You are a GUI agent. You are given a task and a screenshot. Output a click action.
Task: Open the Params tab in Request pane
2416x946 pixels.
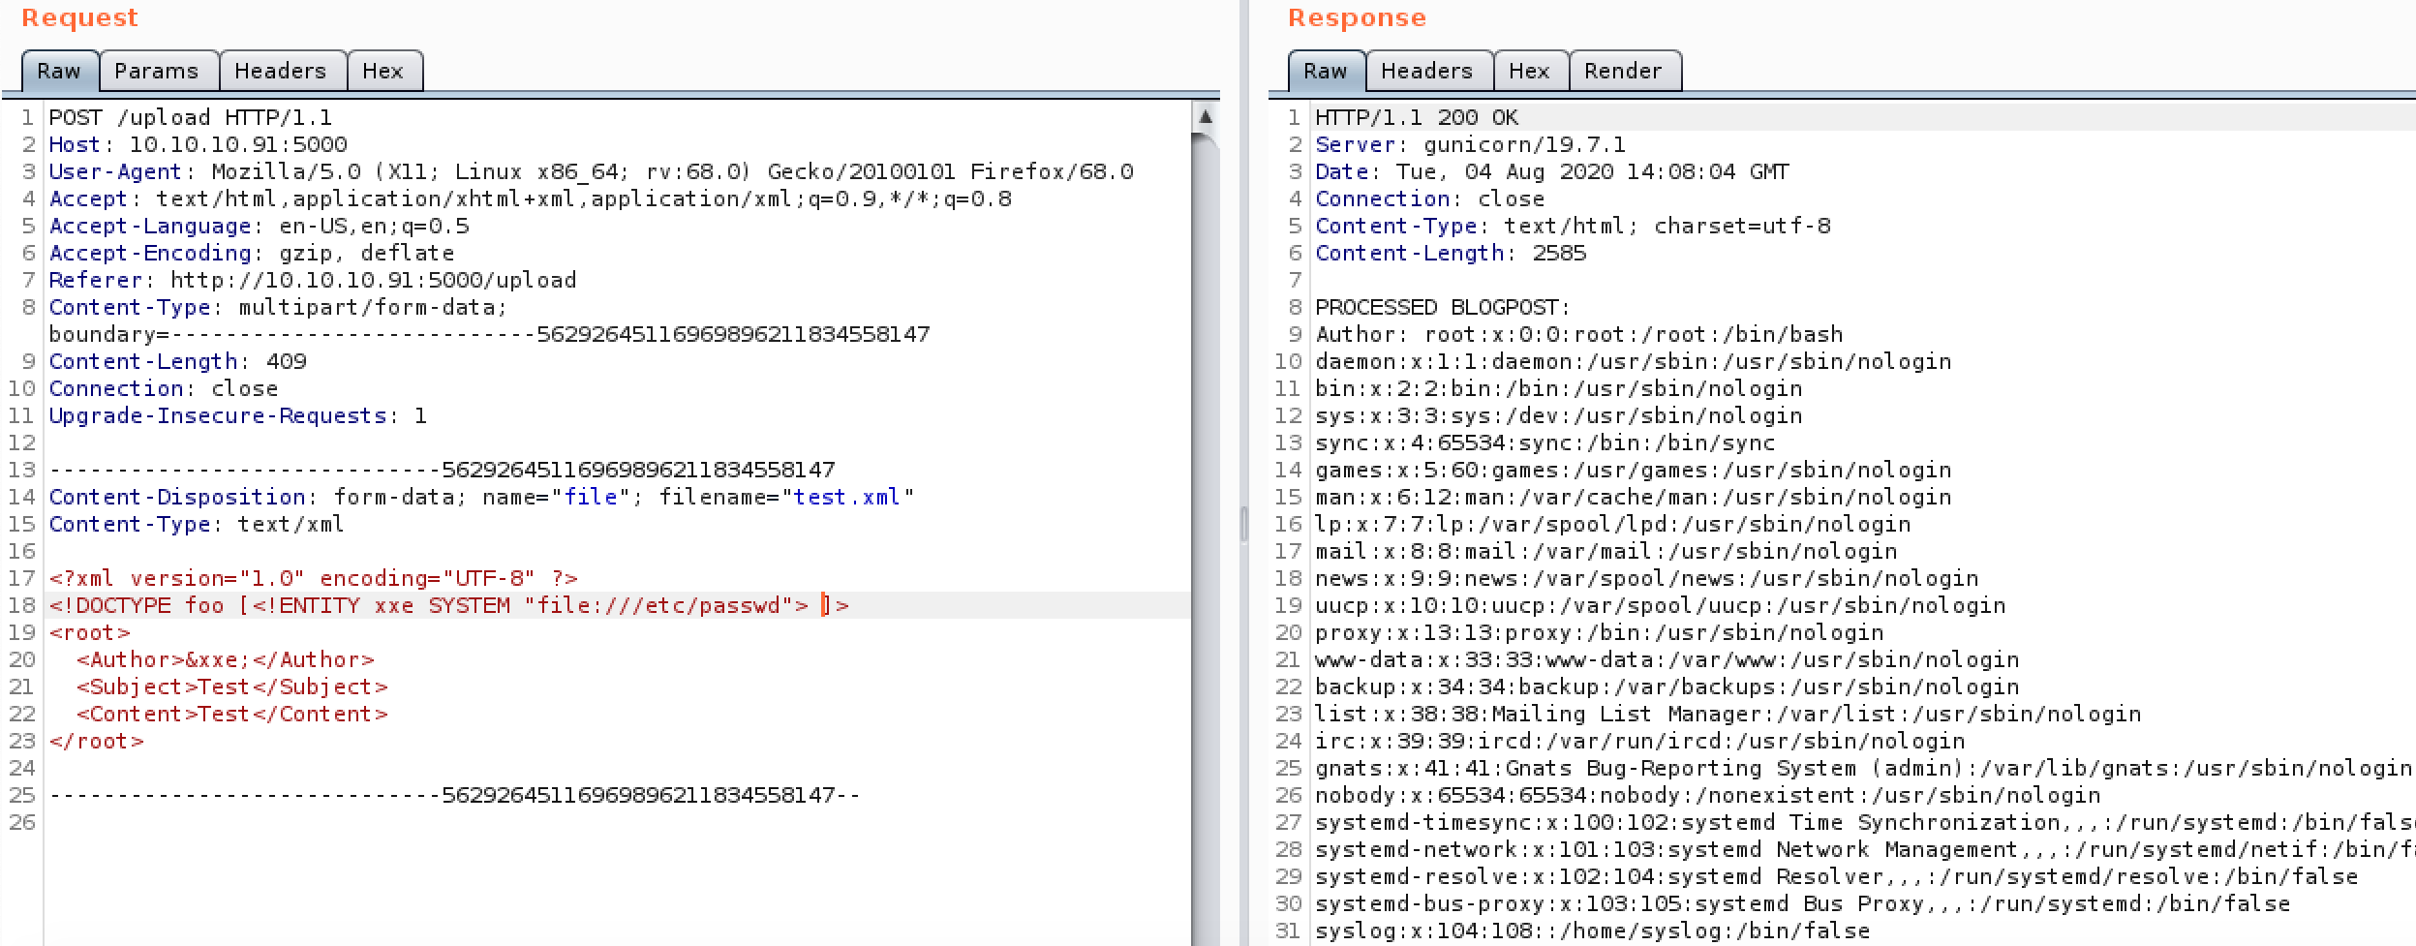pos(157,71)
